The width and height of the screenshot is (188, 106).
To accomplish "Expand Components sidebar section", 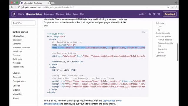I will tap(19, 81).
